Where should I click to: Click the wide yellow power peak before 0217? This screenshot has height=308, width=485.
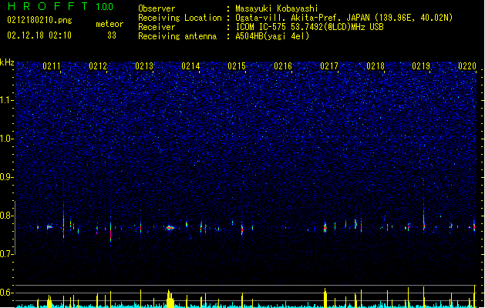pos(325,298)
